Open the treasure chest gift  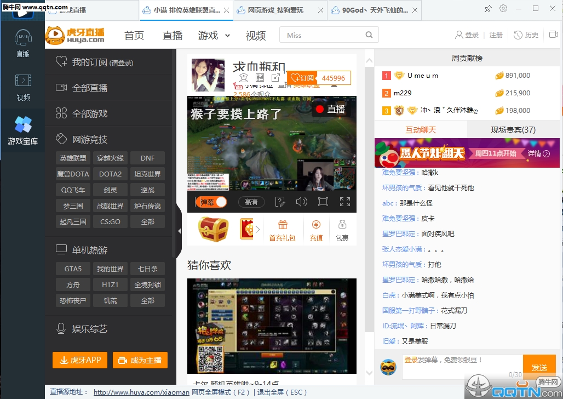click(x=213, y=229)
